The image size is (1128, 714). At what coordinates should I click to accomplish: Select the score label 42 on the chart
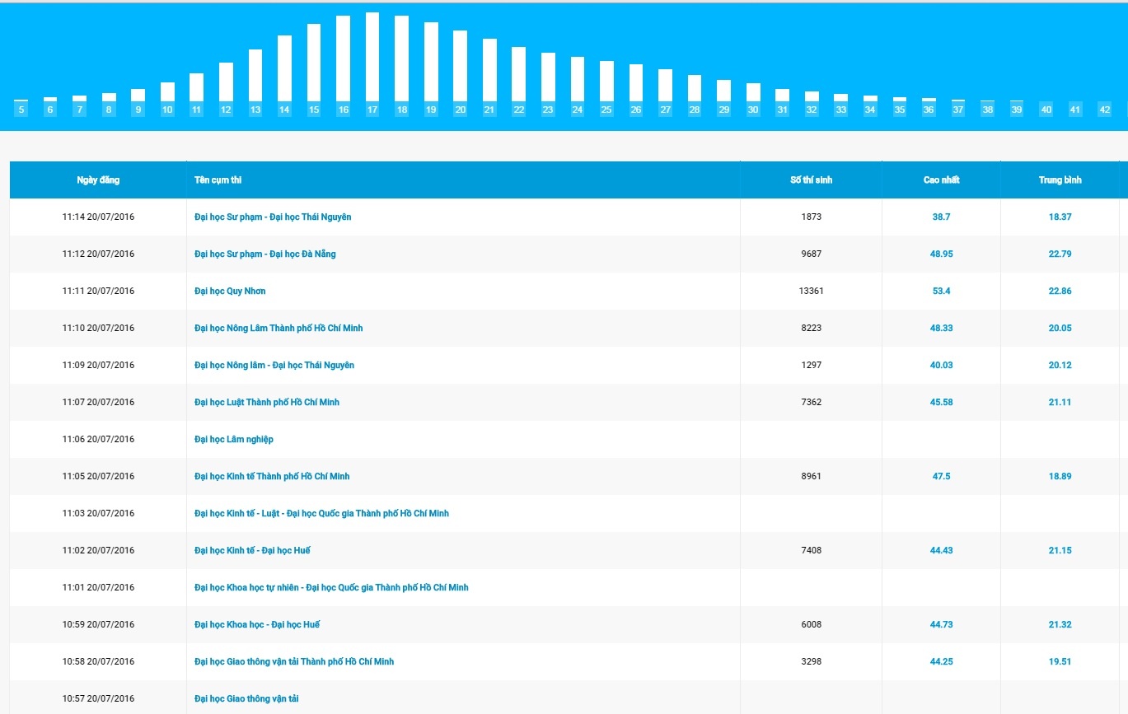click(1105, 110)
